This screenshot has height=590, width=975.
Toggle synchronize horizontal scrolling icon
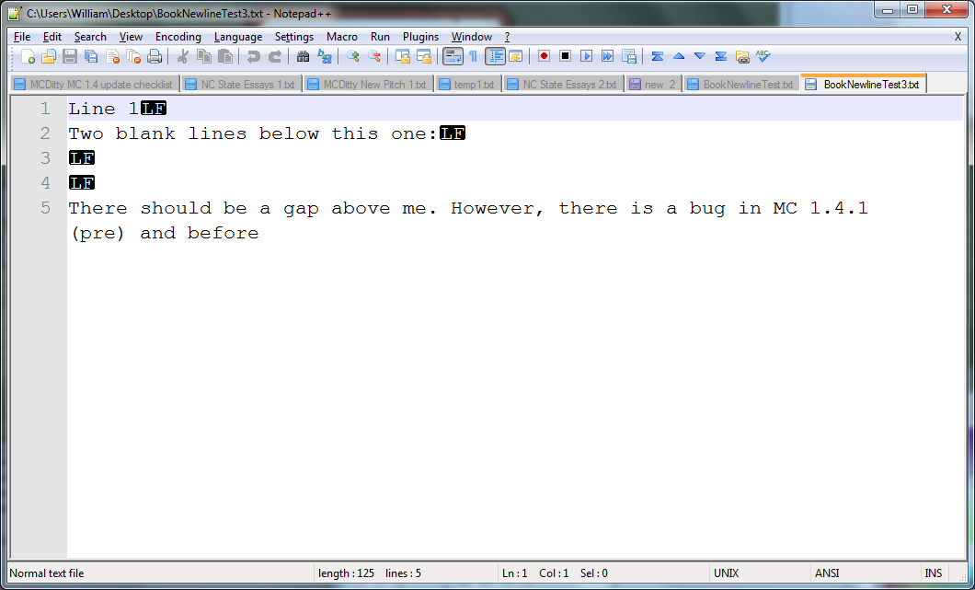[423, 57]
